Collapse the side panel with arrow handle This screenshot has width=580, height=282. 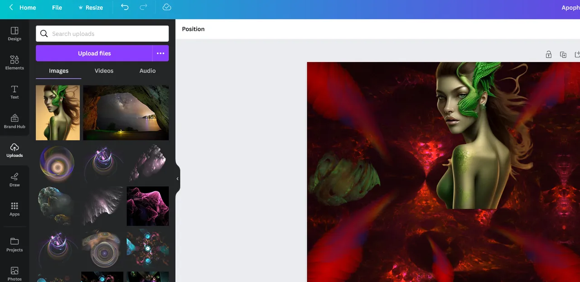(x=177, y=179)
